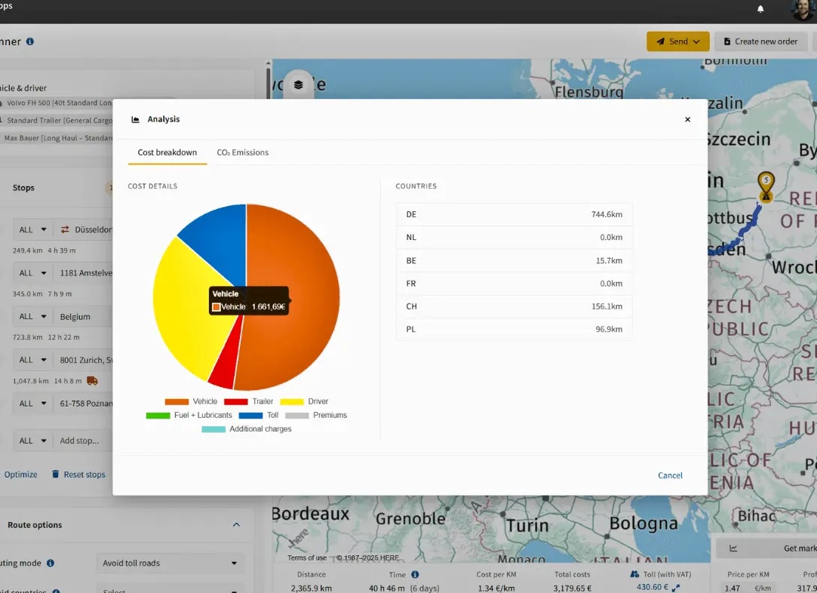Viewport: 817px width, 593px height.
Task: Toggle the Vehicle legend entry
Action: [x=191, y=401]
